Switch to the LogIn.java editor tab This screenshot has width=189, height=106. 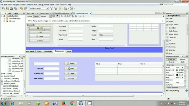pyautogui.click(x=45, y=13)
